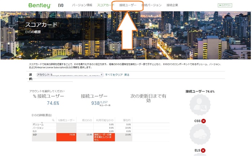The image size is (252, 156).
Task: Click the EVD title in header
Action: click(x=61, y=5)
